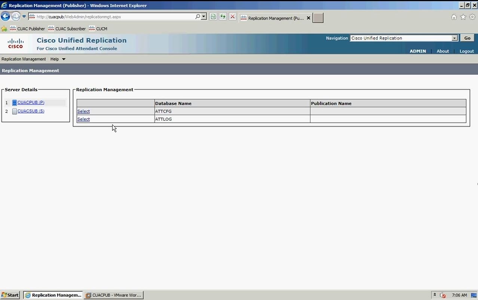
Task: Select the Replication Management browser tab
Action: [275, 18]
